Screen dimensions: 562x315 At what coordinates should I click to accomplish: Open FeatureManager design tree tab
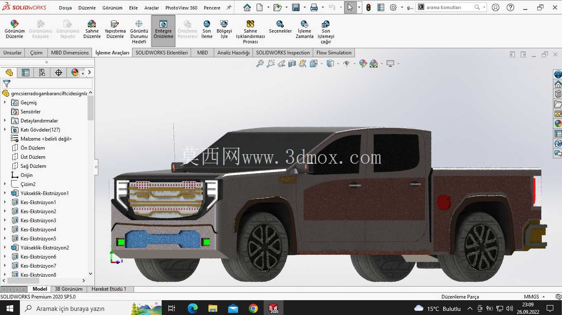coord(9,73)
